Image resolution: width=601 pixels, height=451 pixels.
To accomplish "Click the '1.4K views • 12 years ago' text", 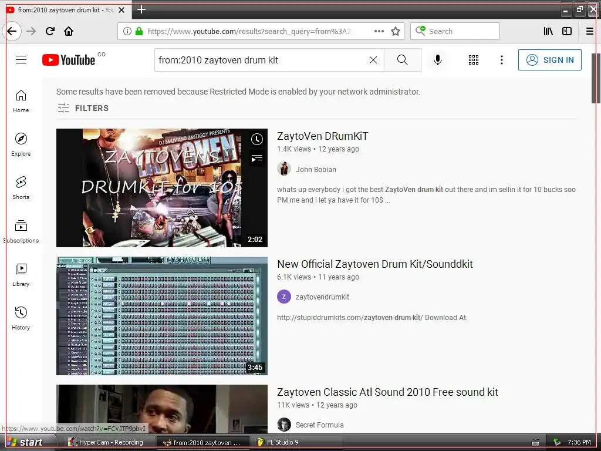I will pos(318,149).
